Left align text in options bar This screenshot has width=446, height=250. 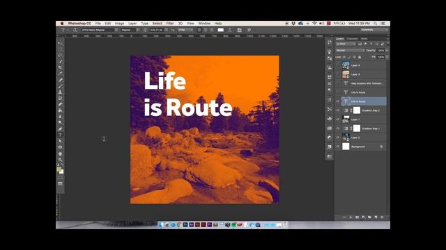click(199, 30)
